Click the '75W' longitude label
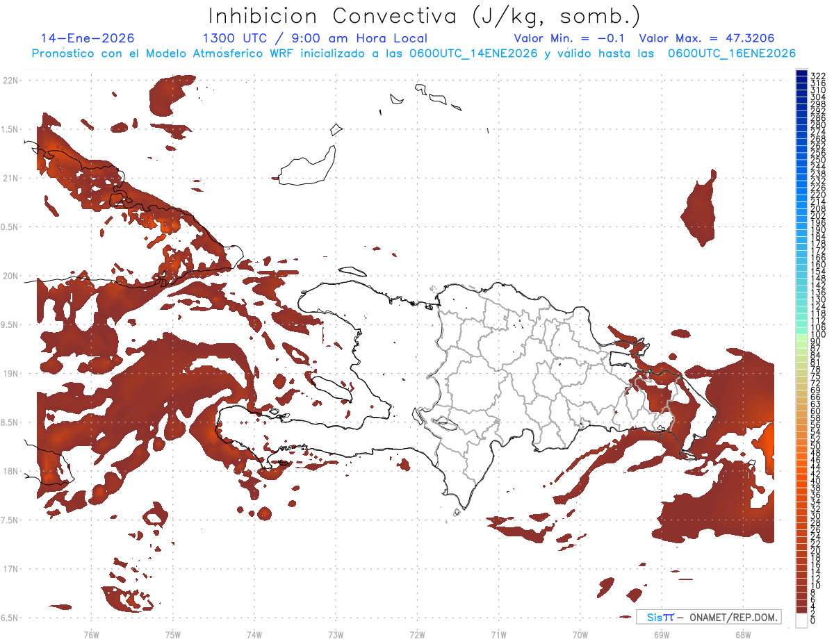Viewport: 834px width, 644px height. tap(172, 634)
